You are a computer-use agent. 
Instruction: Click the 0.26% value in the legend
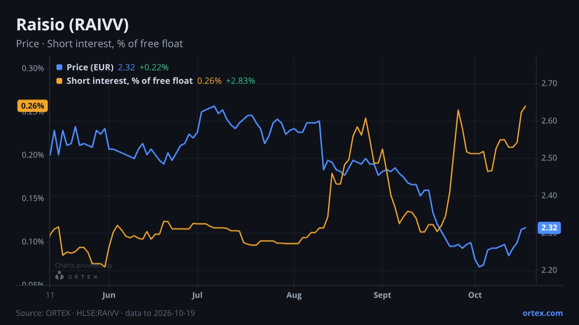(x=209, y=81)
